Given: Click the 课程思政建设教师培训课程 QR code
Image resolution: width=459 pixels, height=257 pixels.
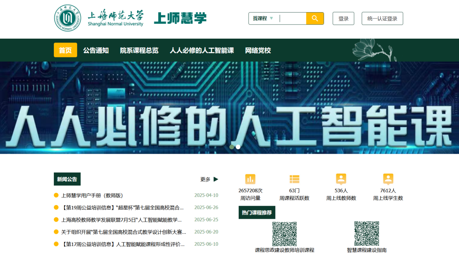Looking at the screenshot, I should [x=284, y=234].
